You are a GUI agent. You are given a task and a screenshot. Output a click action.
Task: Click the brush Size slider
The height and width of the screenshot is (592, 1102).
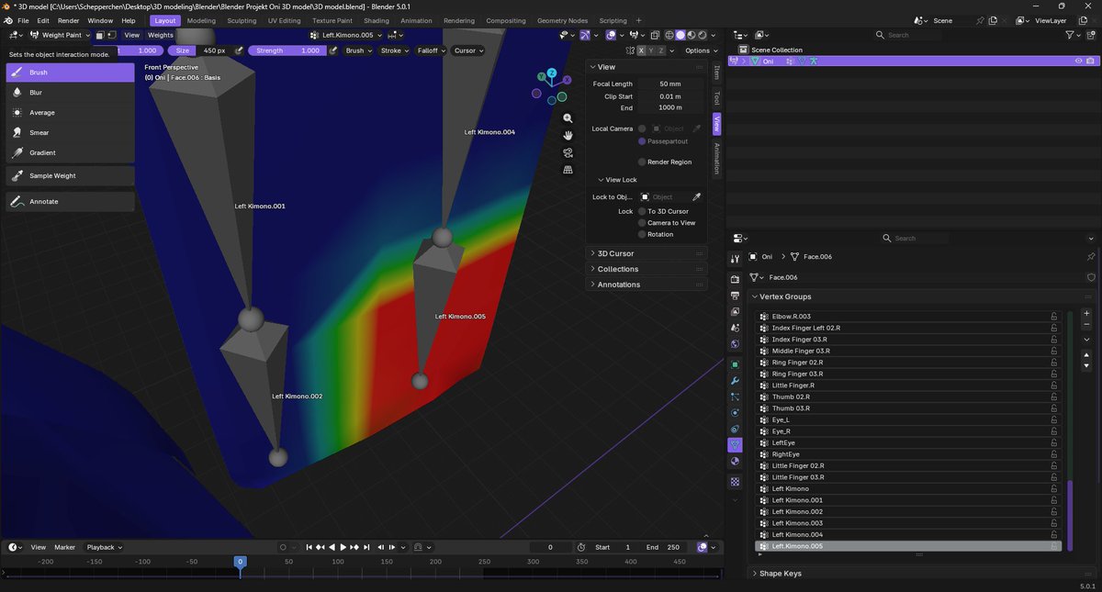(x=199, y=50)
